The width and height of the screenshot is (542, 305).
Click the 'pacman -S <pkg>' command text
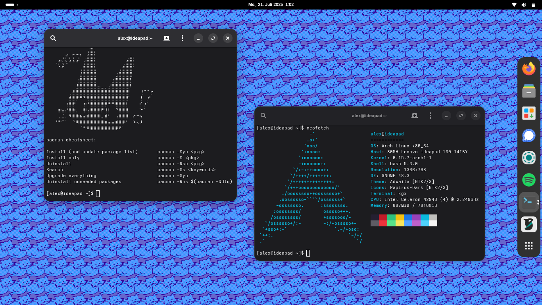(x=178, y=158)
